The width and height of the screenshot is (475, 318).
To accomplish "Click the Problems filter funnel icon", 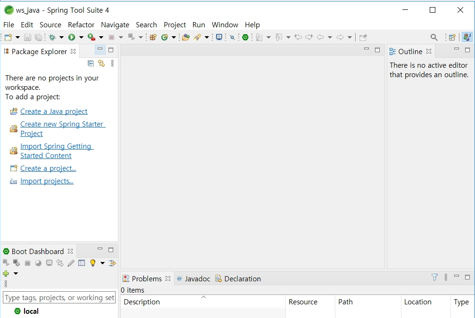I will [434, 277].
